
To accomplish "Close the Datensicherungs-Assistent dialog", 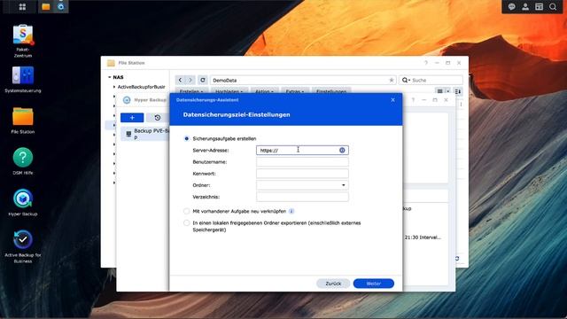I will click(x=393, y=100).
